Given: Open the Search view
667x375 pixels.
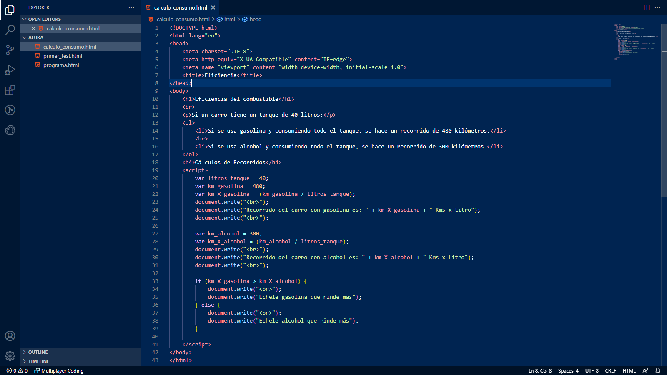Looking at the screenshot, I should coord(10,30).
